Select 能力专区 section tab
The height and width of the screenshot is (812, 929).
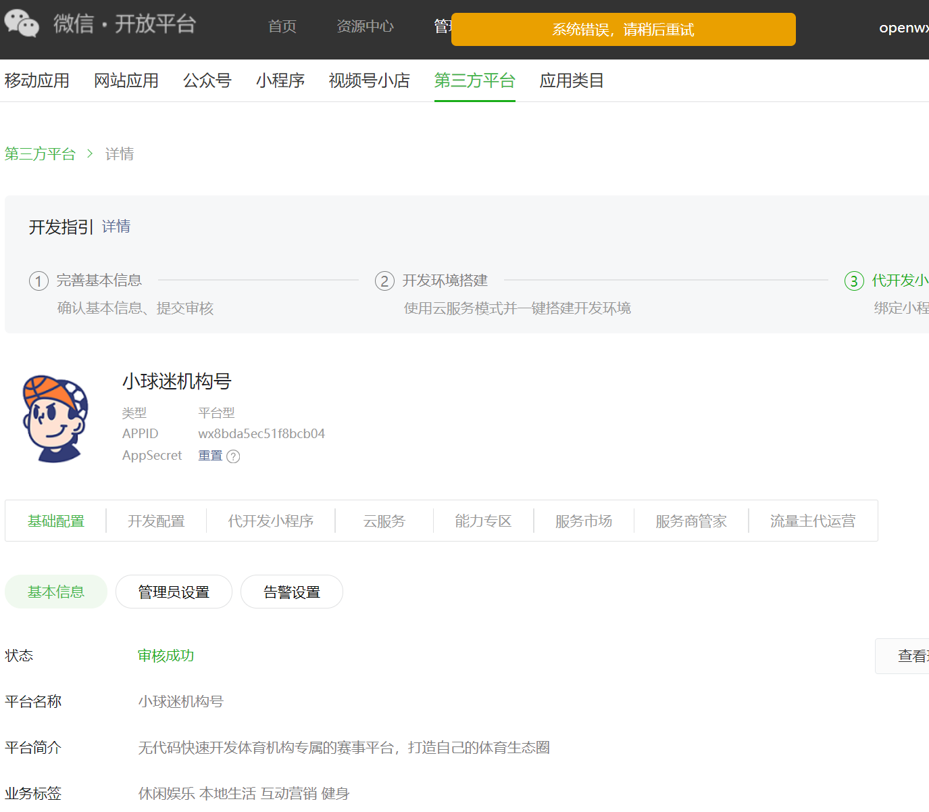483,521
